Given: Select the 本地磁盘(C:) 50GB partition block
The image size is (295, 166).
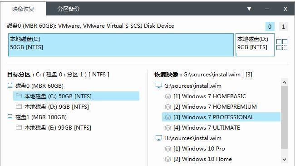Looking at the screenshot, I should [121, 45].
